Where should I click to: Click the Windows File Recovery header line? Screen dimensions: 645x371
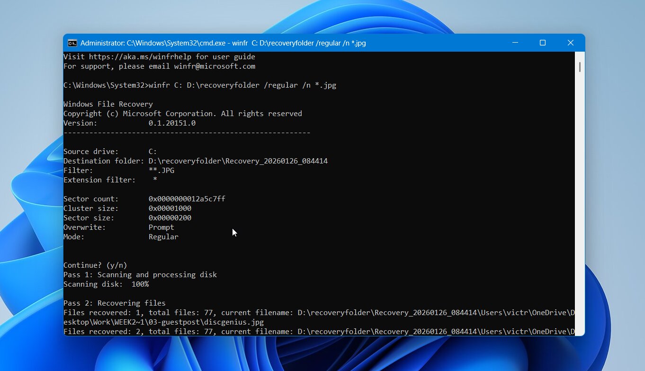click(108, 104)
